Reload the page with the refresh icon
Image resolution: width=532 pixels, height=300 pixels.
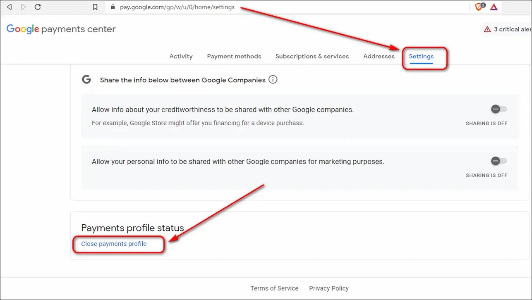(x=38, y=7)
